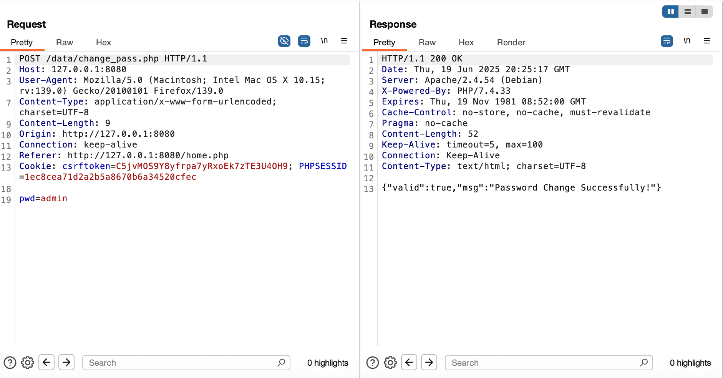Screen dimensions: 723x378
Task: Click magnifier icon in Request search box
Action: [x=281, y=362]
